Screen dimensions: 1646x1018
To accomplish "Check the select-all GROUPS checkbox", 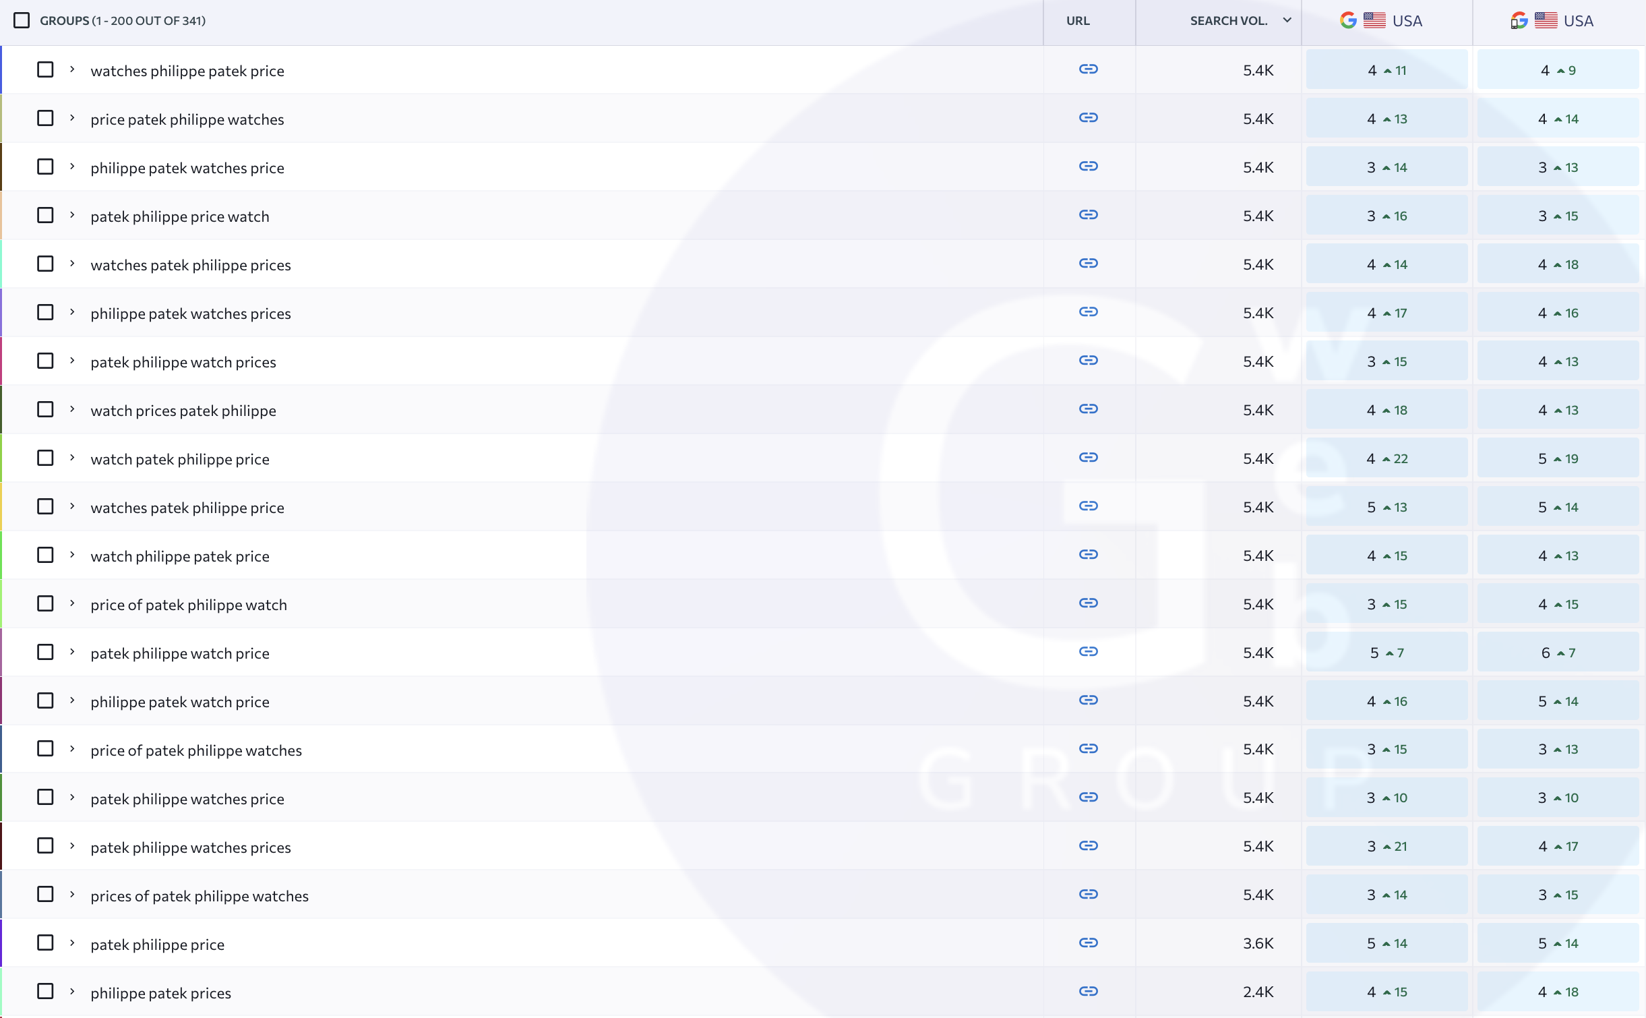I will (22, 21).
